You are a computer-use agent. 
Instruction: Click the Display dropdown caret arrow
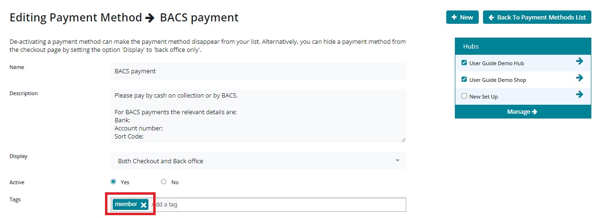(x=397, y=161)
